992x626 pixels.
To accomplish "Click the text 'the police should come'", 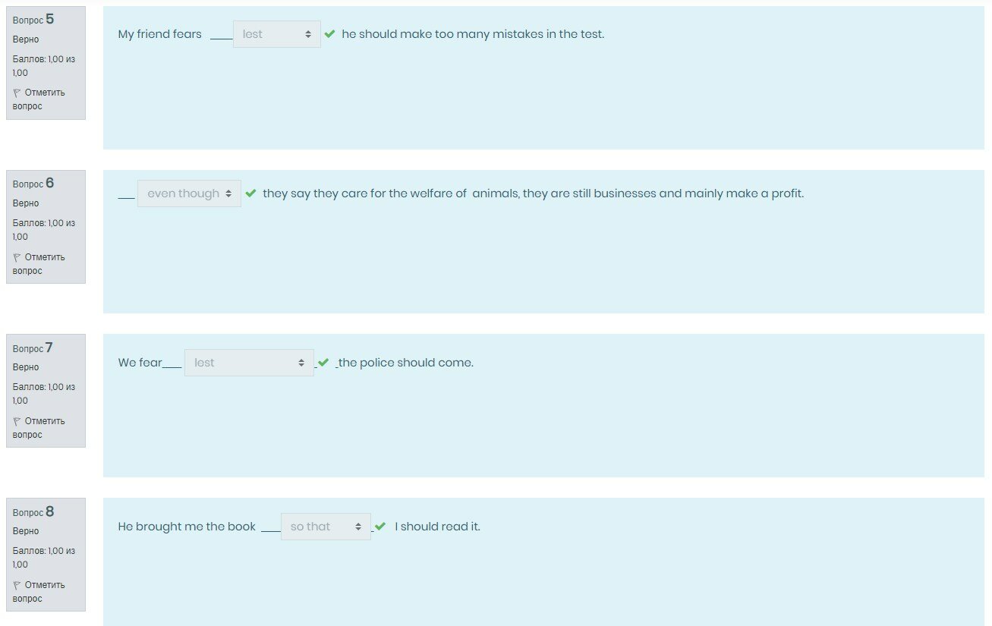I will pyautogui.click(x=405, y=363).
